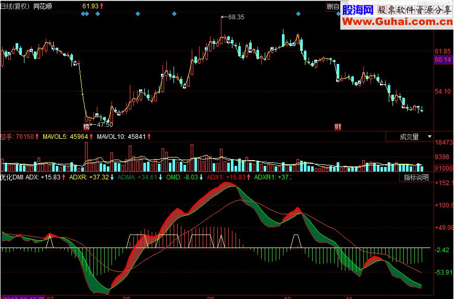Click the 68.35 high price label

coord(236,17)
